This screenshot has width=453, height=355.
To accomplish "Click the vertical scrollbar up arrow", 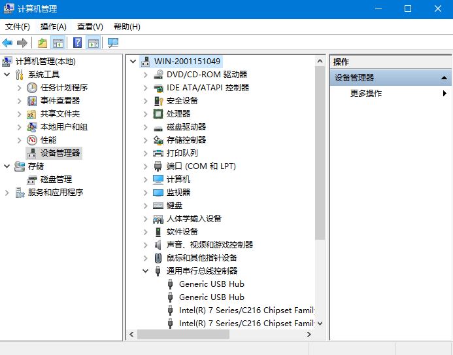I will pos(320,61).
